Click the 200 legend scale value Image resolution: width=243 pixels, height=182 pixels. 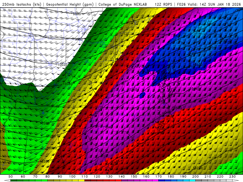coord(195,177)
